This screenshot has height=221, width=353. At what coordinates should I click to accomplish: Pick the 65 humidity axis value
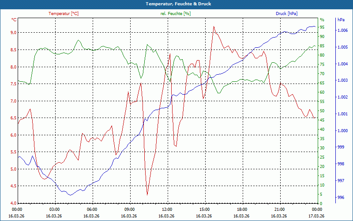[x=322, y=83]
